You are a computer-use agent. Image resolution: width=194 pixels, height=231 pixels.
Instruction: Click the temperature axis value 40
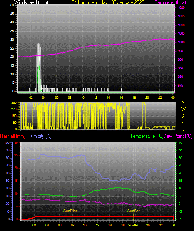tap(180, 143)
